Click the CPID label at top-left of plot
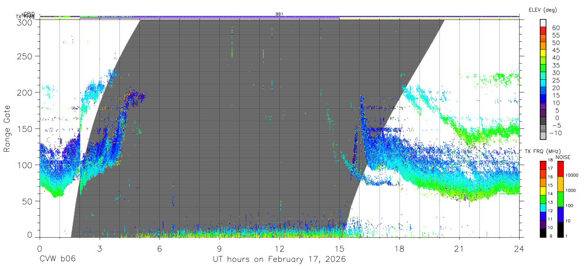Viewport: 584px width, 269px height. click(x=29, y=14)
